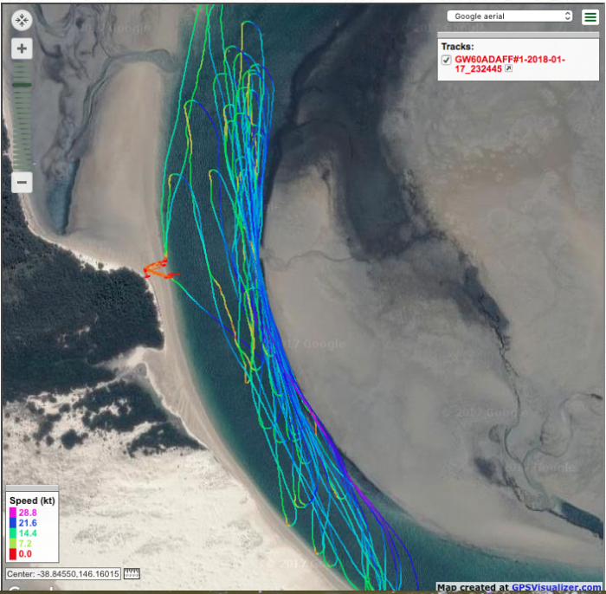Click the pan/recenter map control
The width and height of the screenshot is (606, 594).
(23, 20)
